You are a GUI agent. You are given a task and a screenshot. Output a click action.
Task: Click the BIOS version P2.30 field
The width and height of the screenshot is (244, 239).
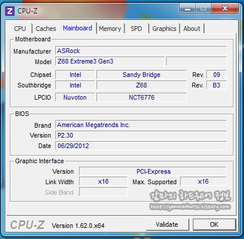pyautogui.click(x=141, y=135)
